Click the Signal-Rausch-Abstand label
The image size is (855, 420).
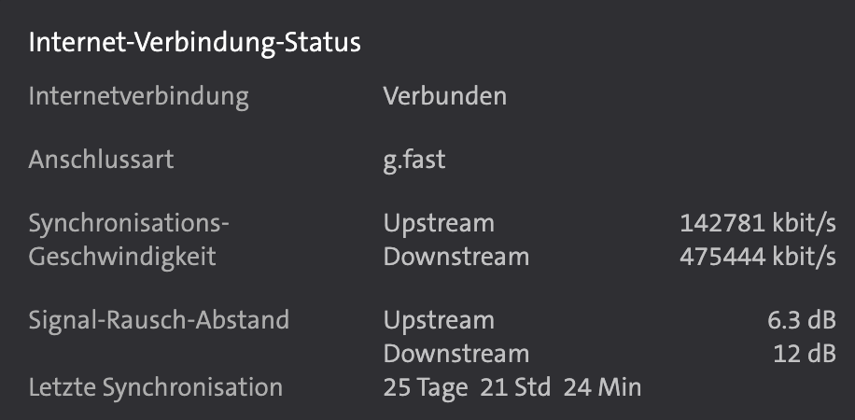(159, 320)
